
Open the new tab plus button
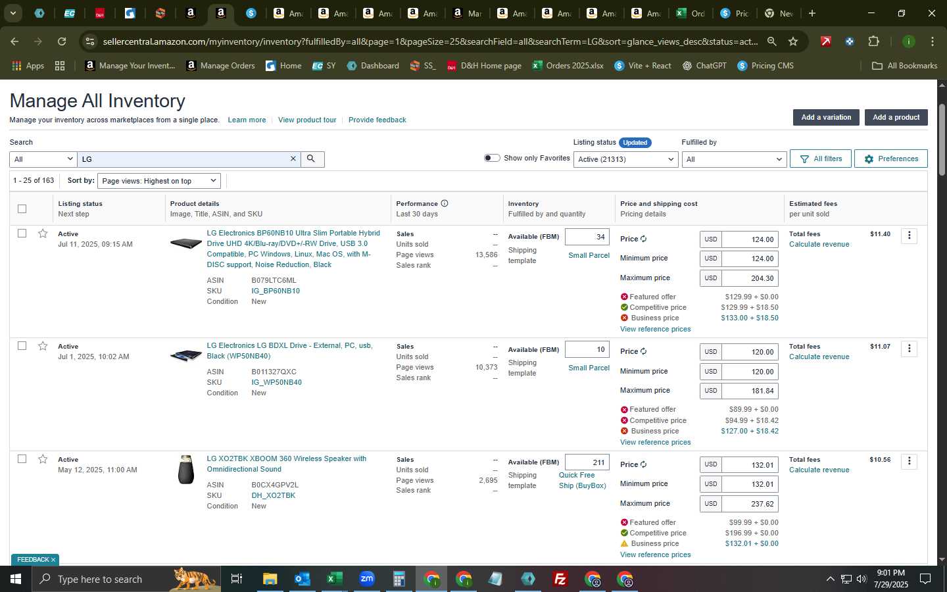tap(812, 13)
